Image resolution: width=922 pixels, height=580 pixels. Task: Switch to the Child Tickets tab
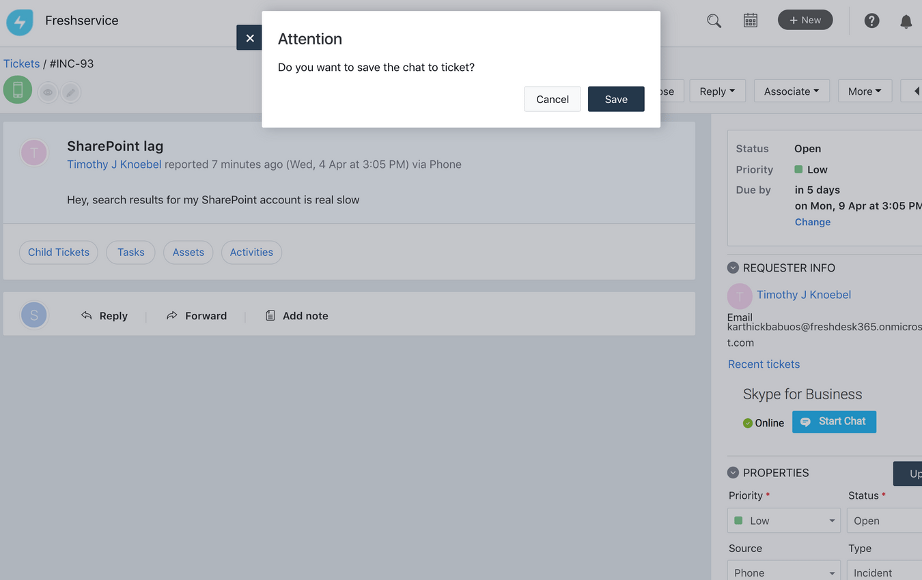click(59, 252)
